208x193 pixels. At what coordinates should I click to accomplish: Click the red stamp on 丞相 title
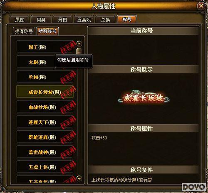pos(68,78)
